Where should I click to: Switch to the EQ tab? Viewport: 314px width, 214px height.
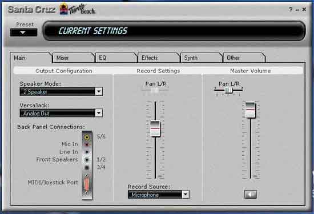tap(116, 58)
